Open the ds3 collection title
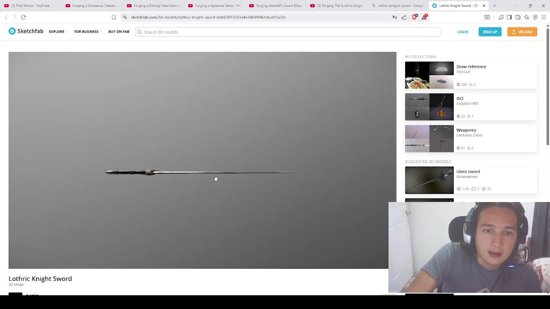This screenshot has width=550, height=309. tap(460, 98)
